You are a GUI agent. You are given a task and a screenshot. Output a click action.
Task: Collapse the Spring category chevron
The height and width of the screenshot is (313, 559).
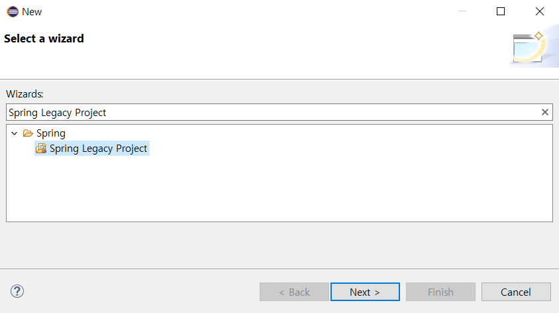point(15,133)
